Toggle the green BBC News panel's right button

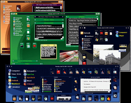click(63, 17)
